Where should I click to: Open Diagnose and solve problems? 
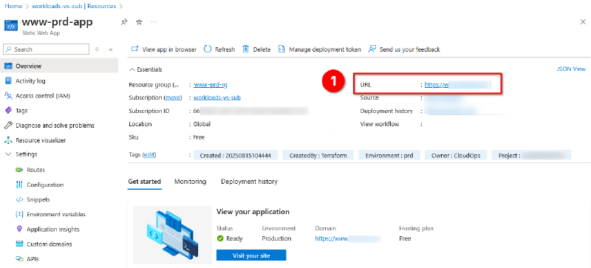coord(55,126)
